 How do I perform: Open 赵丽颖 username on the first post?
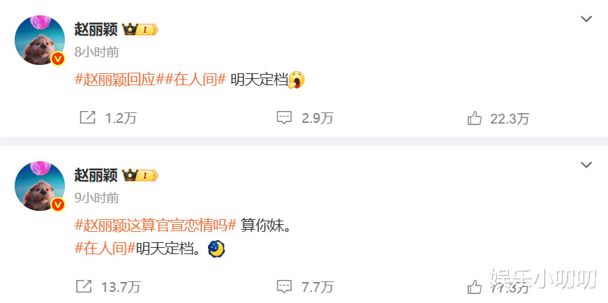tap(96, 29)
